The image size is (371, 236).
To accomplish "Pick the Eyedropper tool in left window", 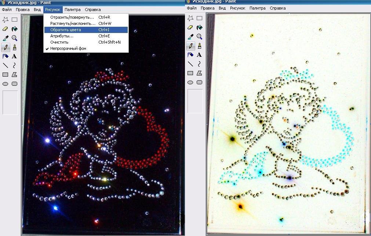I will 6,38.
